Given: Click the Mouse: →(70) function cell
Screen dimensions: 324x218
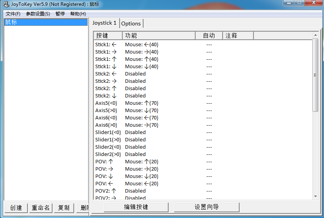Looking at the screenshot, I should tap(142, 125).
